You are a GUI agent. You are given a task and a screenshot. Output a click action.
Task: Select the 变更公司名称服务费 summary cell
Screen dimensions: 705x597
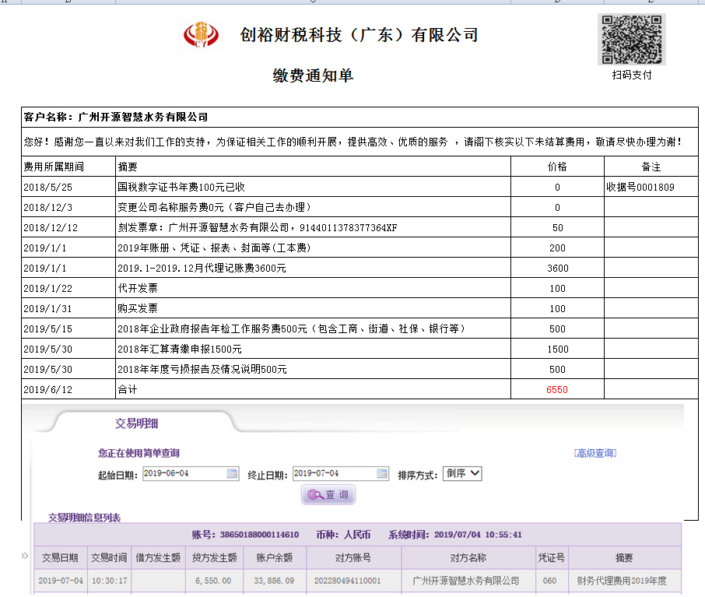[x=313, y=207]
